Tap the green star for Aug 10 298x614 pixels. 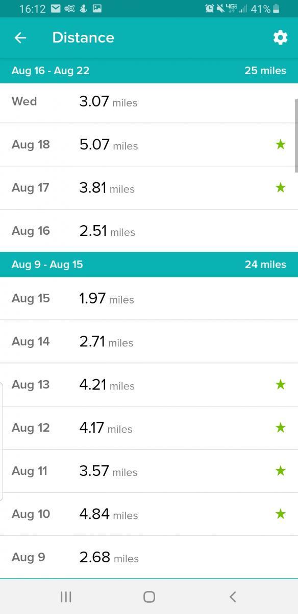pyautogui.click(x=280, y=514)
